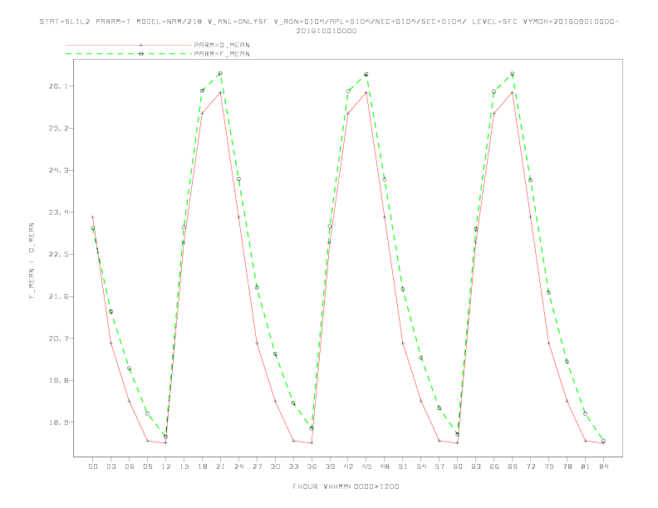Screen dimensions: 658x508
Task: Click x-axis tick label 48
Action: (385, 466)
